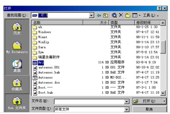
Task: Open the Views dropdown arrow
Action: (140, 16)
